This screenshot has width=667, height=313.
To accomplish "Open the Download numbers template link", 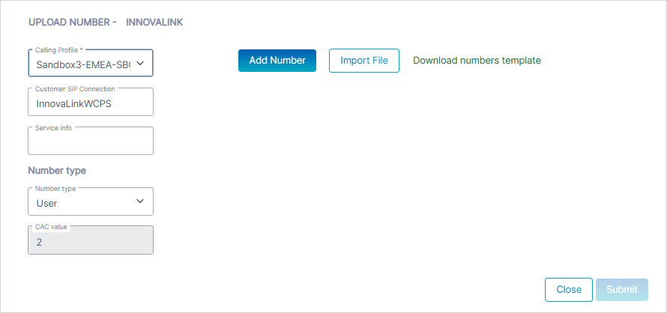I will pyautogui.click(x=477, y=61).
